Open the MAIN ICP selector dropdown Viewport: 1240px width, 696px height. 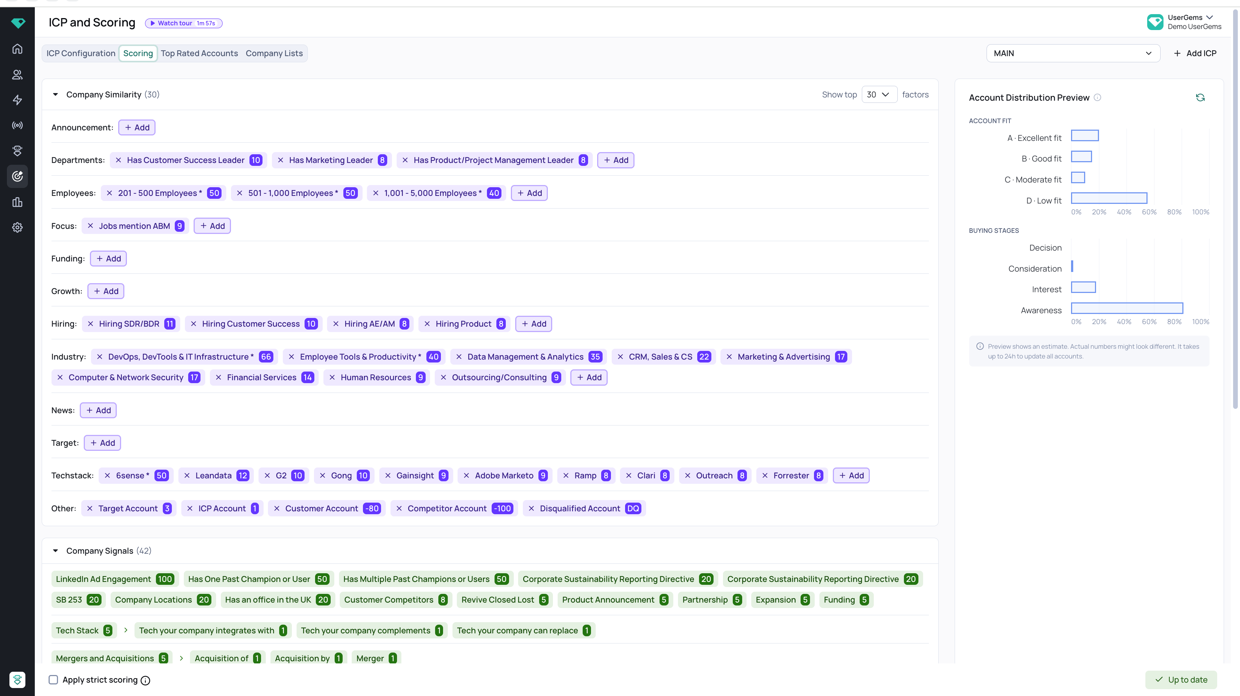(1073, 53)
